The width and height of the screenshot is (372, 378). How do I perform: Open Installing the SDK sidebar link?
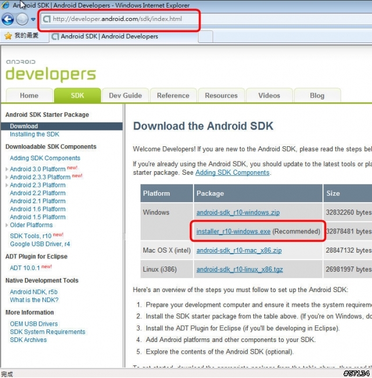(34, 134)
